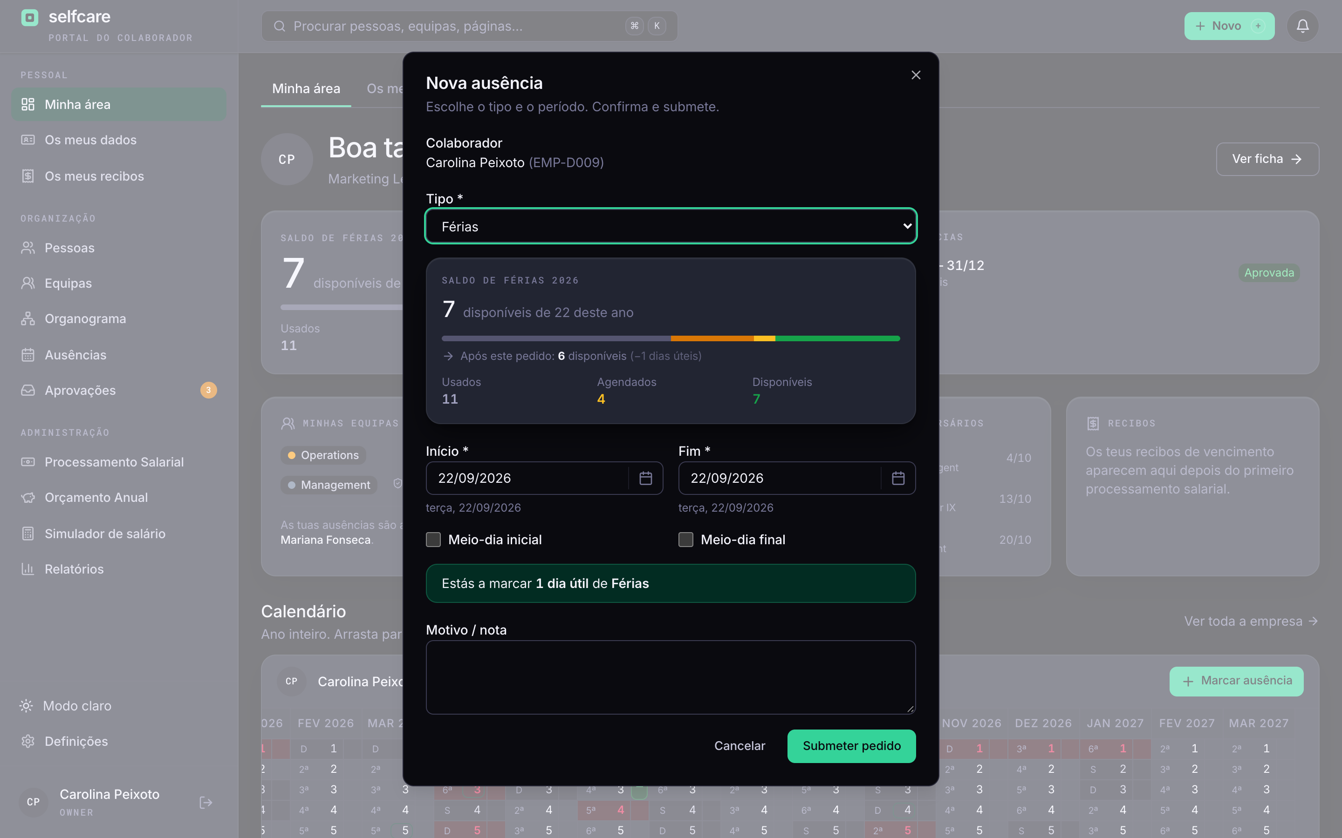1342x838 pixels.
Task: Click the selfcare logo icon
Action: pyautogui.click(x=29, y=18)
